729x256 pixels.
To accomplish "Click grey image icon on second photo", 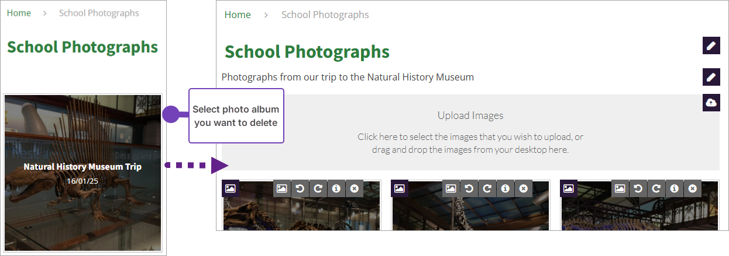I will click(451, 188).
